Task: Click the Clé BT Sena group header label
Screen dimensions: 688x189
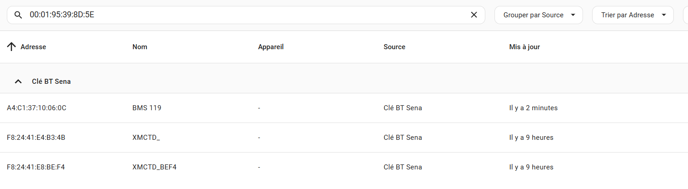Action: 51,82
